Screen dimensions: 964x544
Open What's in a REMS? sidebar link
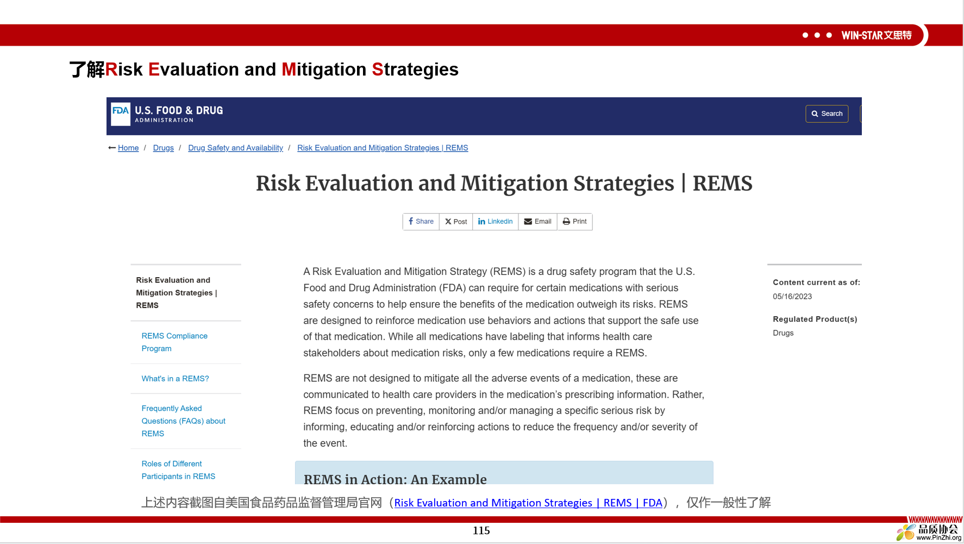pos(175,379)
